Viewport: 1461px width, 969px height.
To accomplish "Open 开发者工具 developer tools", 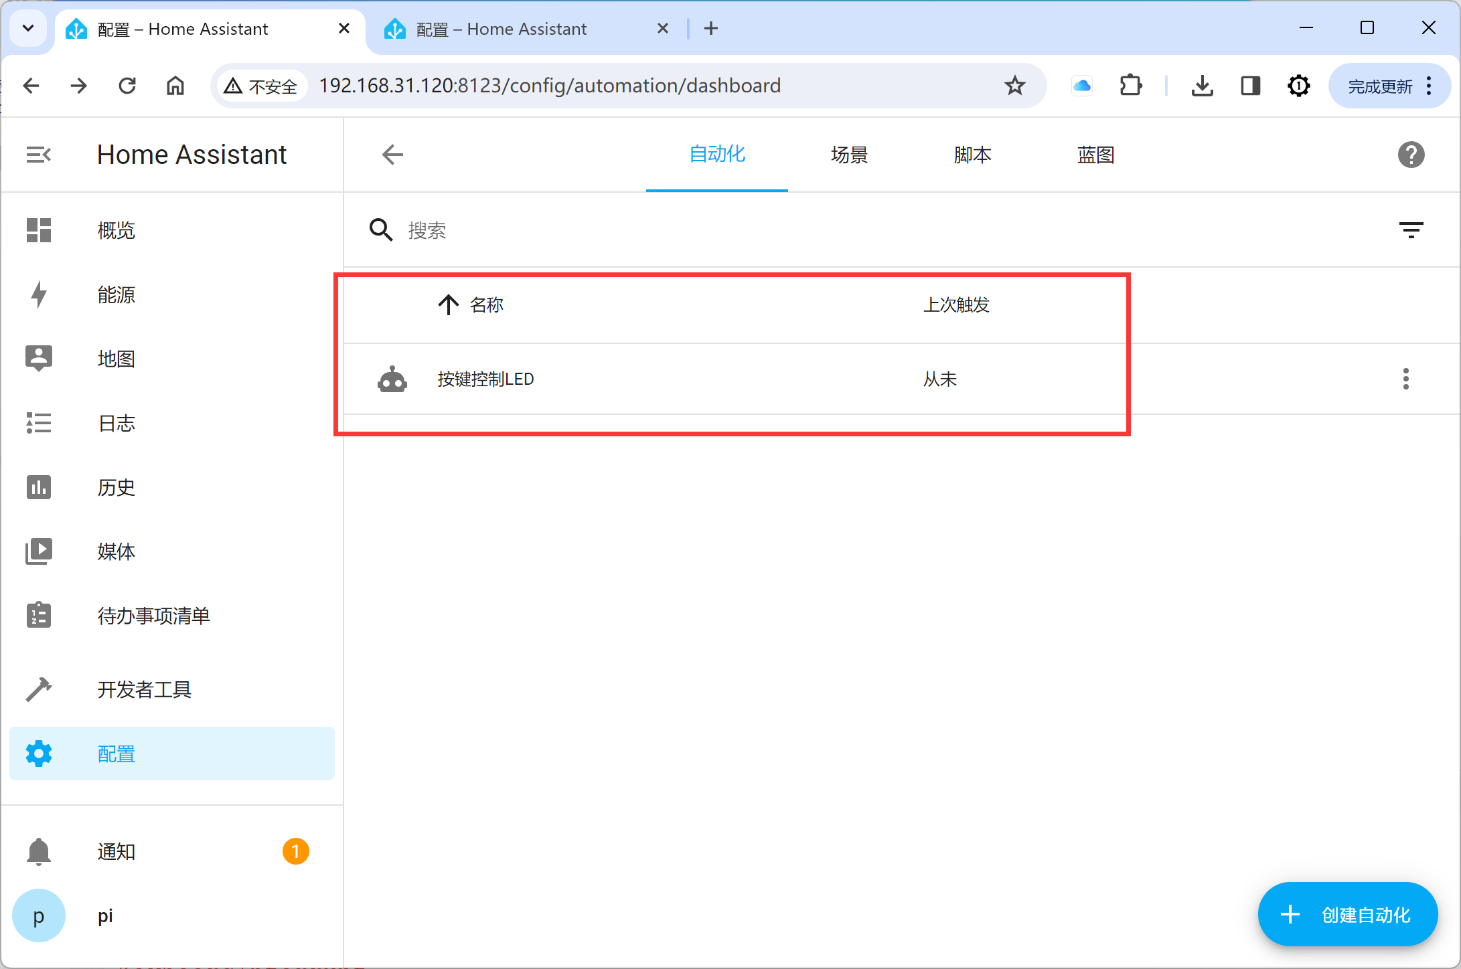I will point(172,689).
